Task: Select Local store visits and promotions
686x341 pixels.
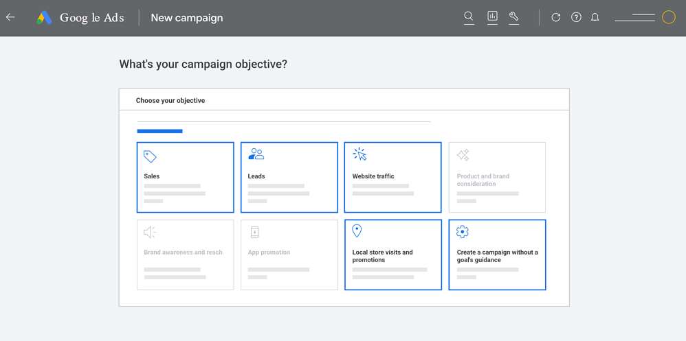Action: pos(392,254)
